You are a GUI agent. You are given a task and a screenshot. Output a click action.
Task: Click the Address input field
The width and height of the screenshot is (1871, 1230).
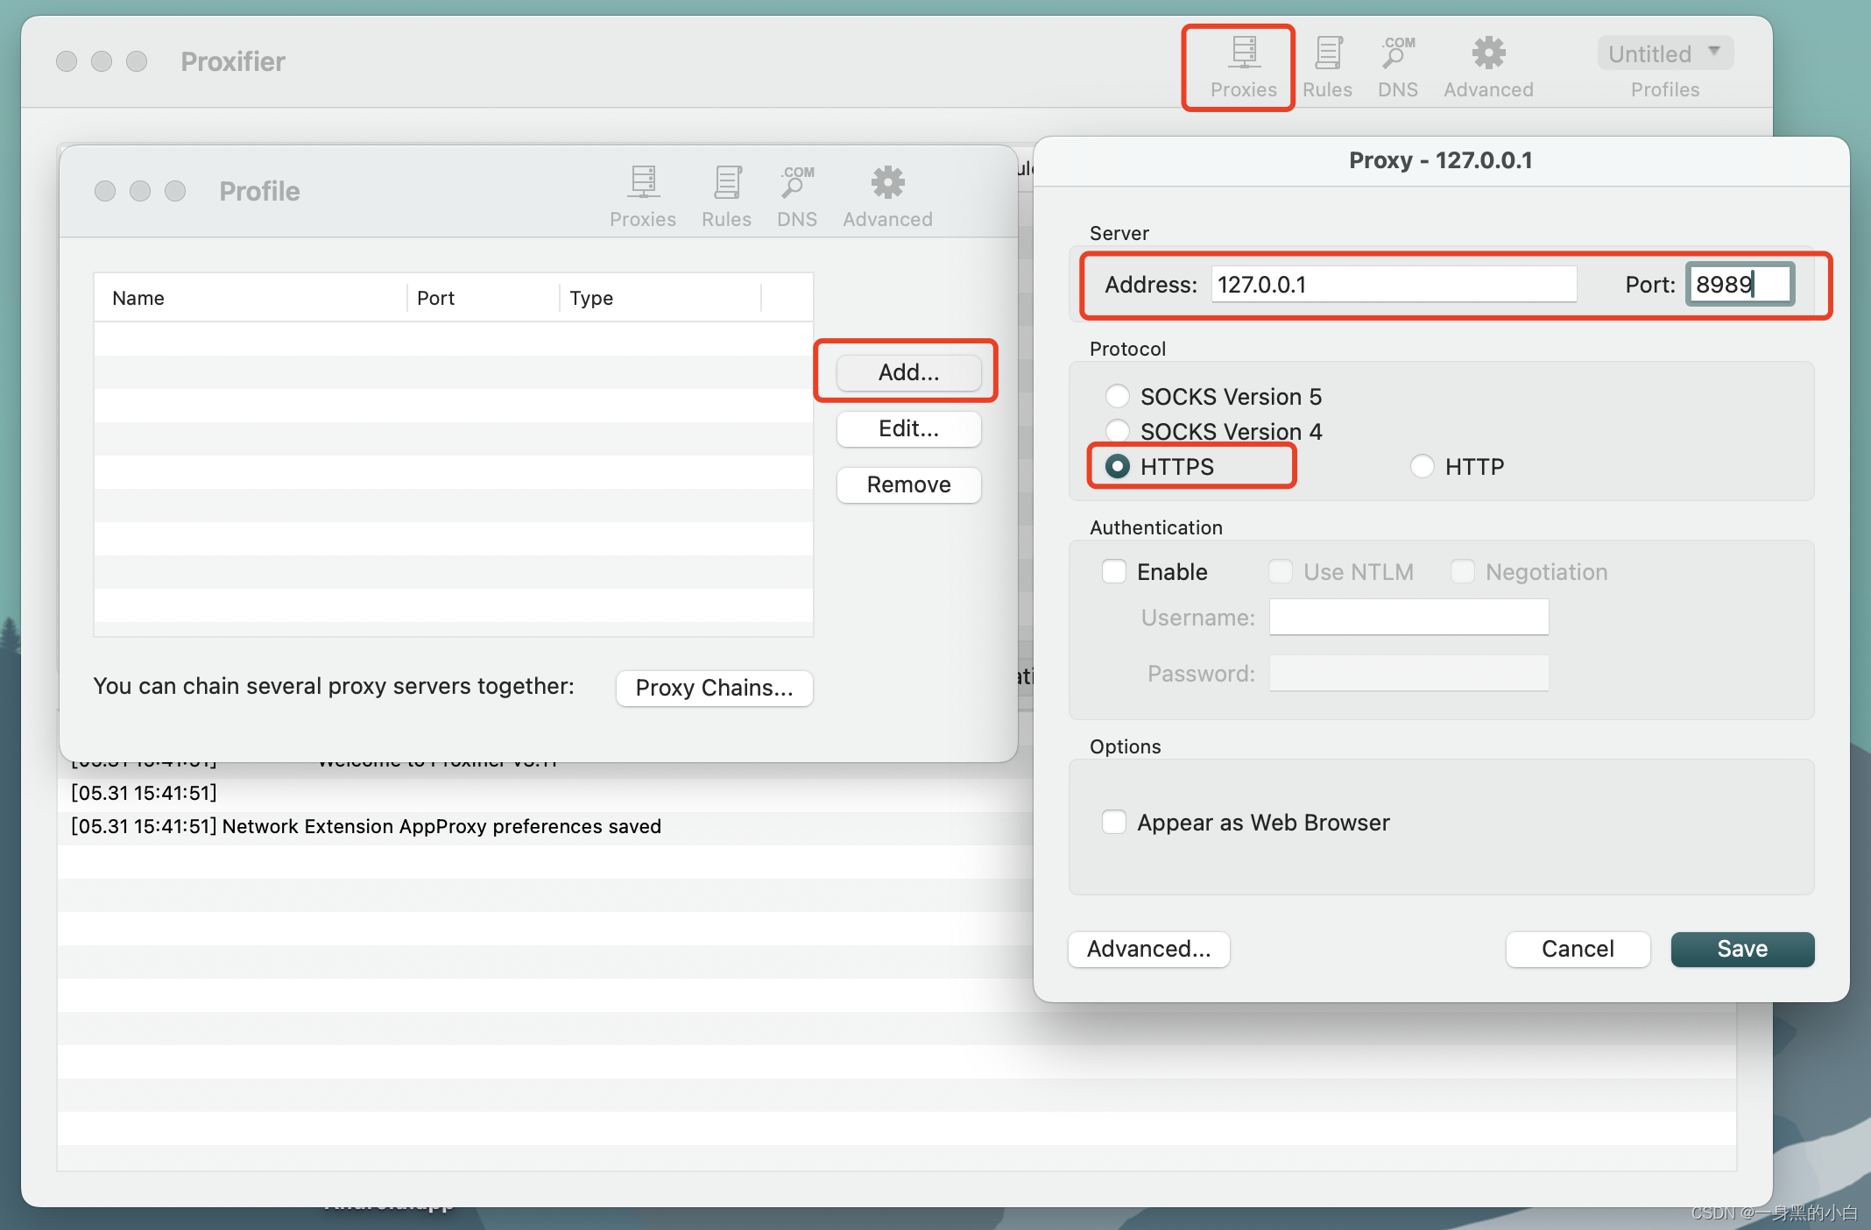point(1393,285)
